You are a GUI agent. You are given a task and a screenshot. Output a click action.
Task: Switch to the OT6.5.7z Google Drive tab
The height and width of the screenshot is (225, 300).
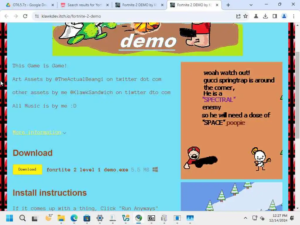tap(29, 5)
